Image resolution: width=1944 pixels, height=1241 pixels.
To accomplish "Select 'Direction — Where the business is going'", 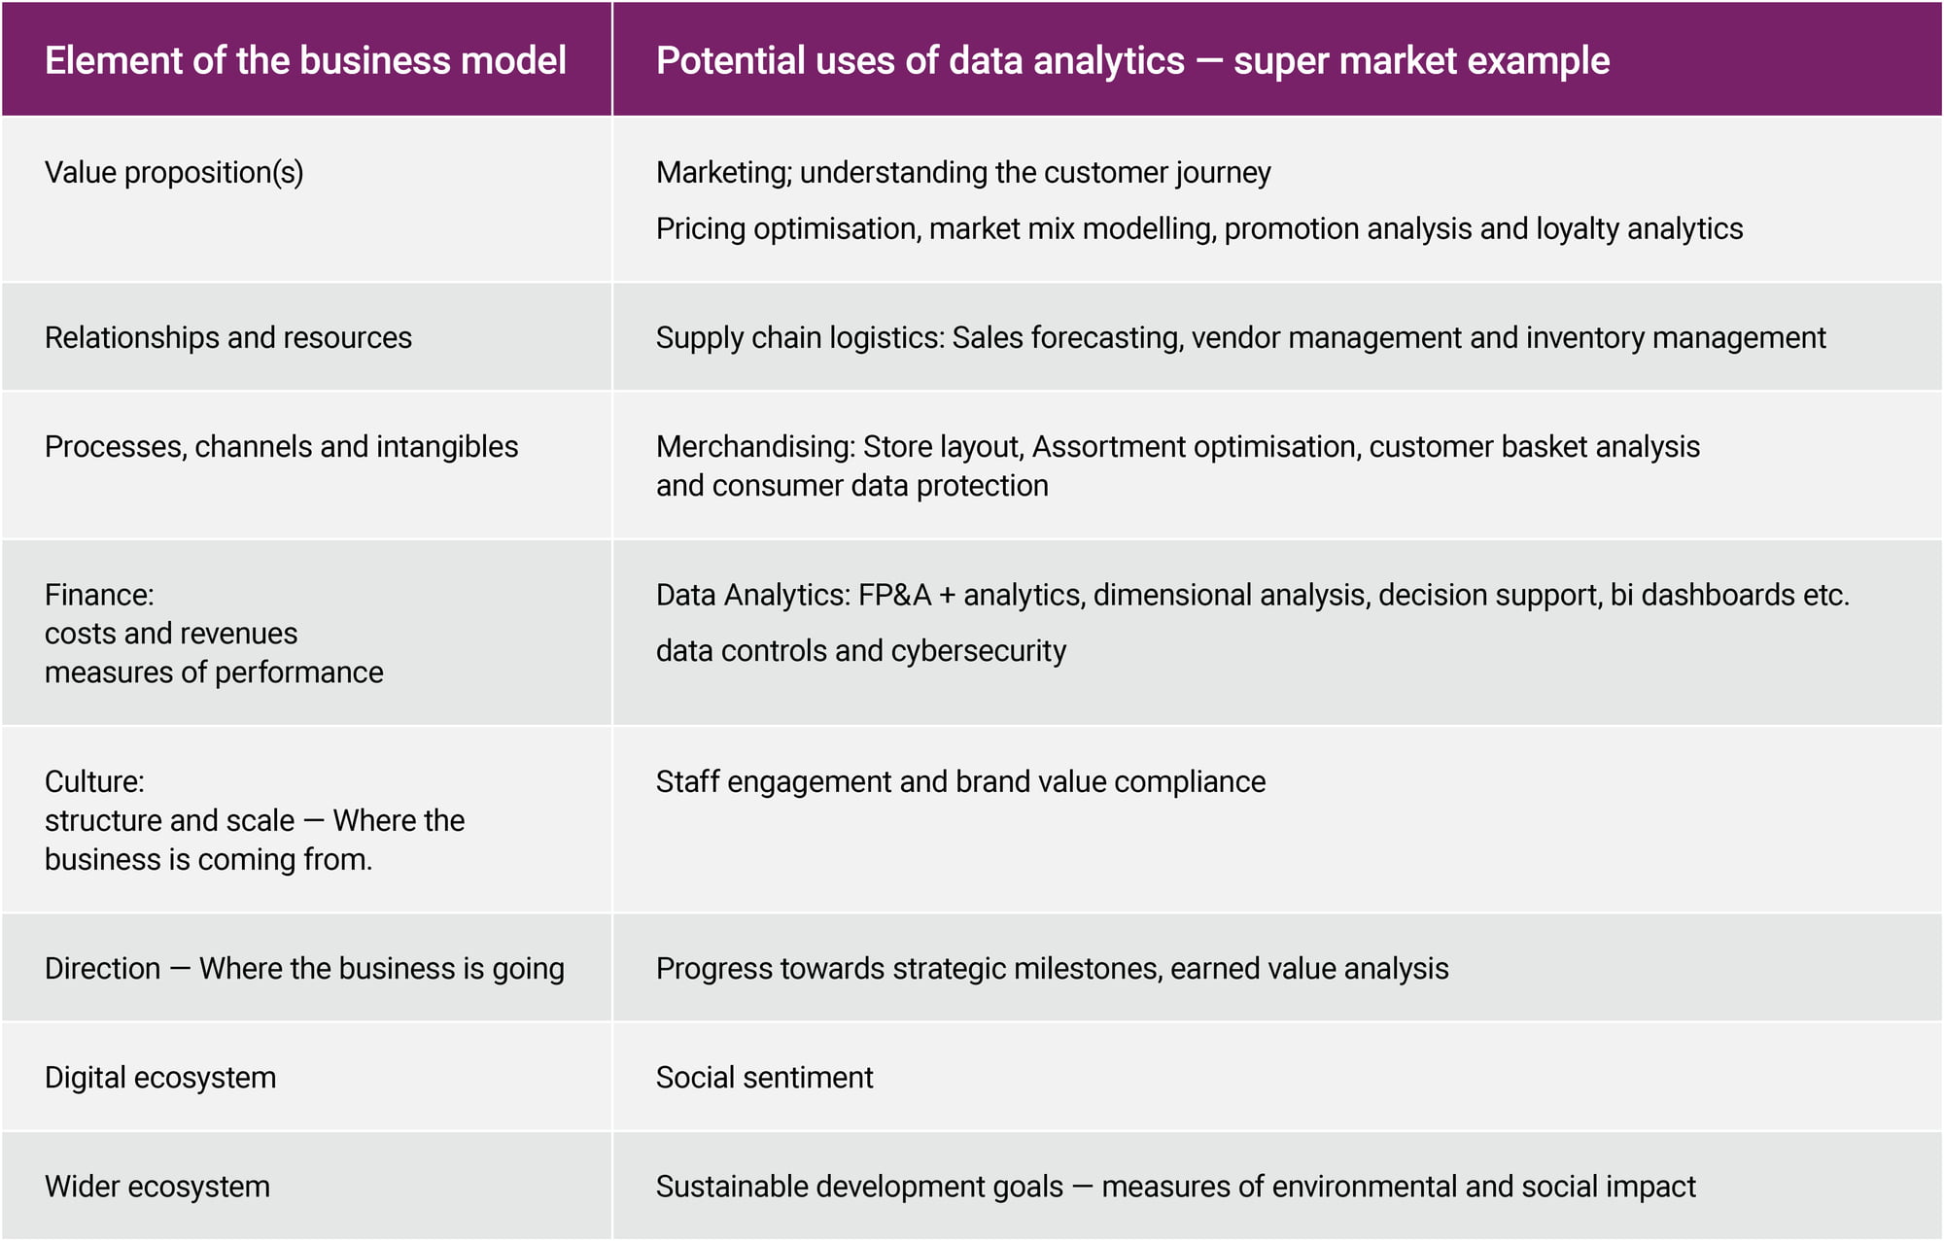I will tap(304, 968).
